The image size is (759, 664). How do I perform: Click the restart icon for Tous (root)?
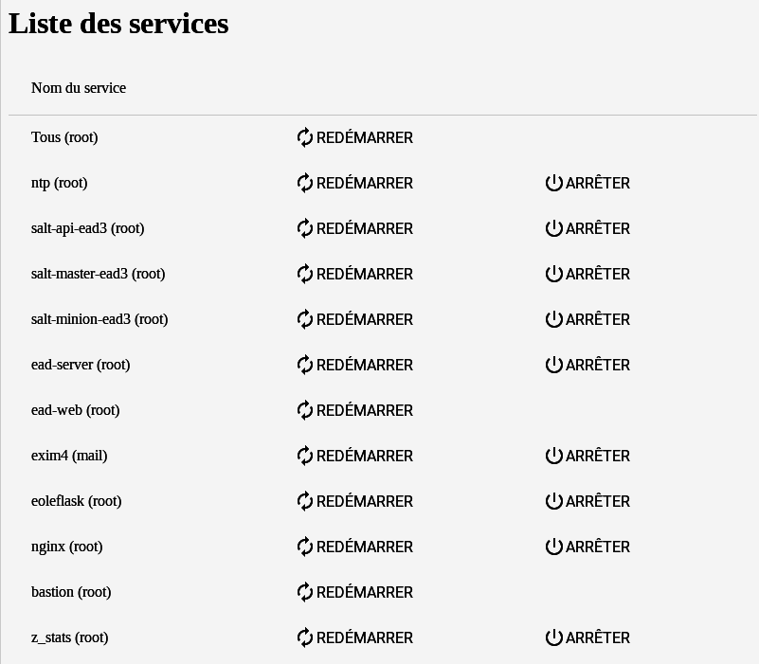(x=304, y=137)
